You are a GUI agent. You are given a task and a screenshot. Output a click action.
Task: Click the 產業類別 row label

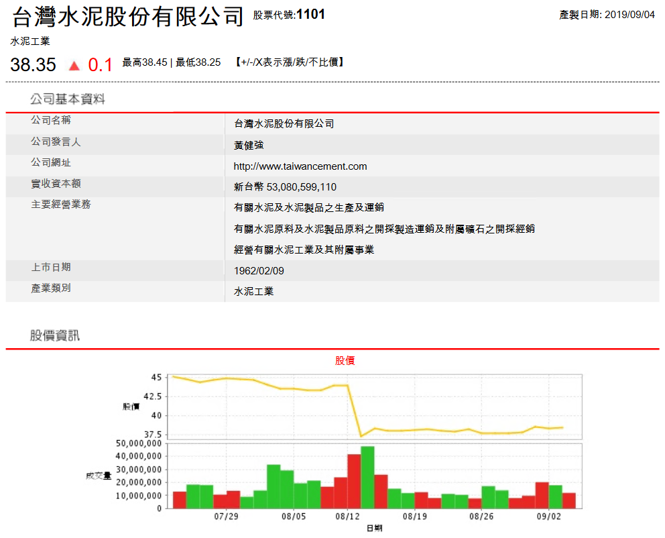50,288
